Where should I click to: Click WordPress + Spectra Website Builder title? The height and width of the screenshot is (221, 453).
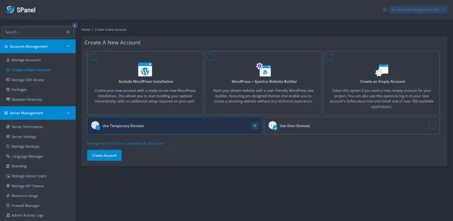264,82
